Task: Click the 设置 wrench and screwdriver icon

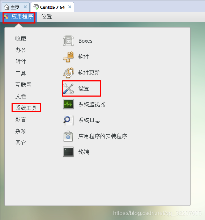Action: point(68,88)
